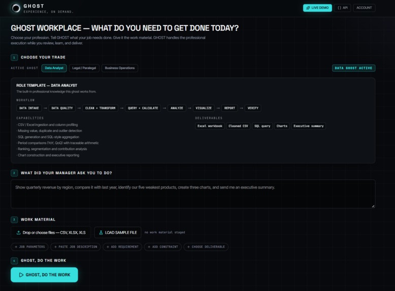
Task: Select the Data Analyst trade
Action: 54,68
